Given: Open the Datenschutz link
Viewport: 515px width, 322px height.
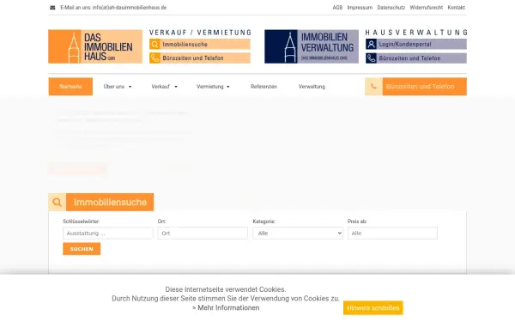Looking at the screenshot, I should 391,8.
